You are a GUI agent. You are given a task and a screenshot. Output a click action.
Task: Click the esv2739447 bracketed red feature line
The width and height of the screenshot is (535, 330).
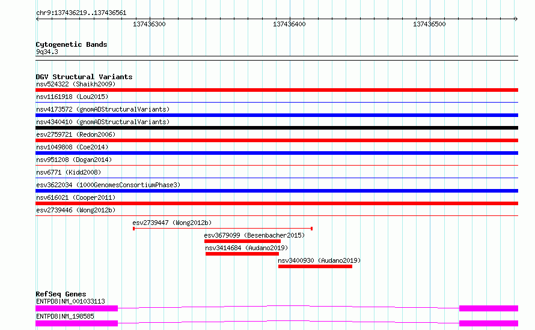[223, 229]
